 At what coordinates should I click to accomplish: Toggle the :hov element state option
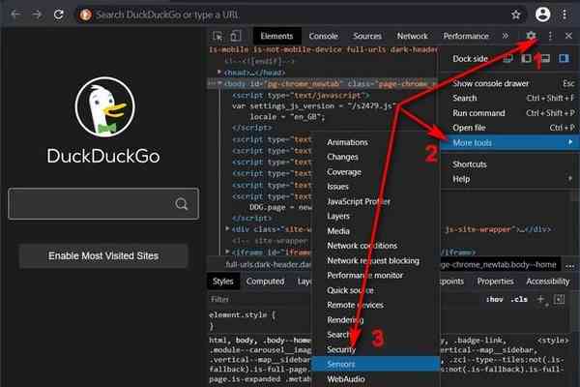coord(492,300)
